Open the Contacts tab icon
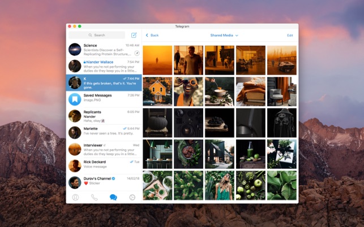The image size is (364, 227). [75, 197]
